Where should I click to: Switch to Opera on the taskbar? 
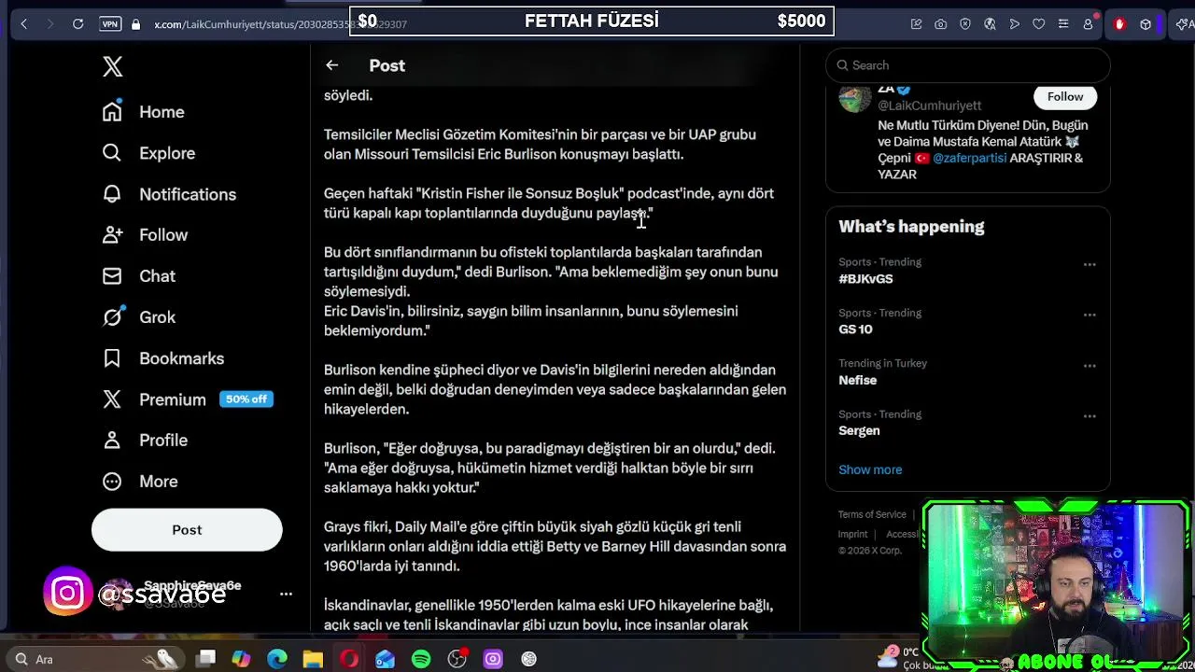click(x=349, y=659)
